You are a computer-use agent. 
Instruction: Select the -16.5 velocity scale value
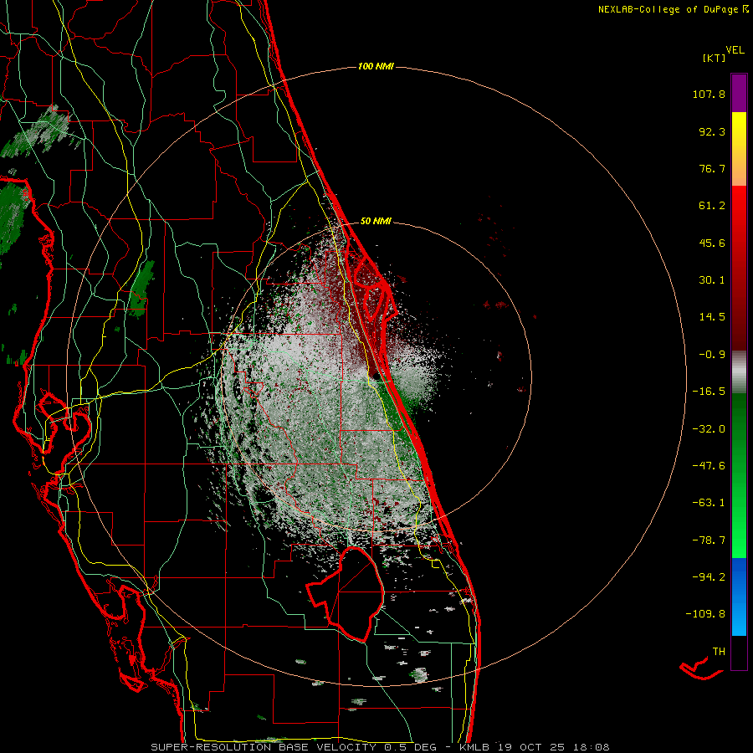(x=709, y=392)
